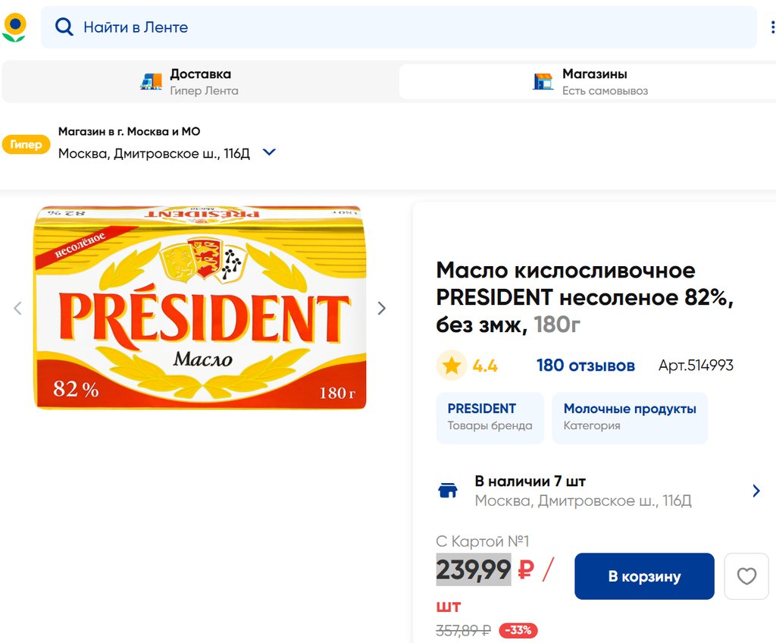
Task: Click the President butter product image
Action: tap(200, 308)
